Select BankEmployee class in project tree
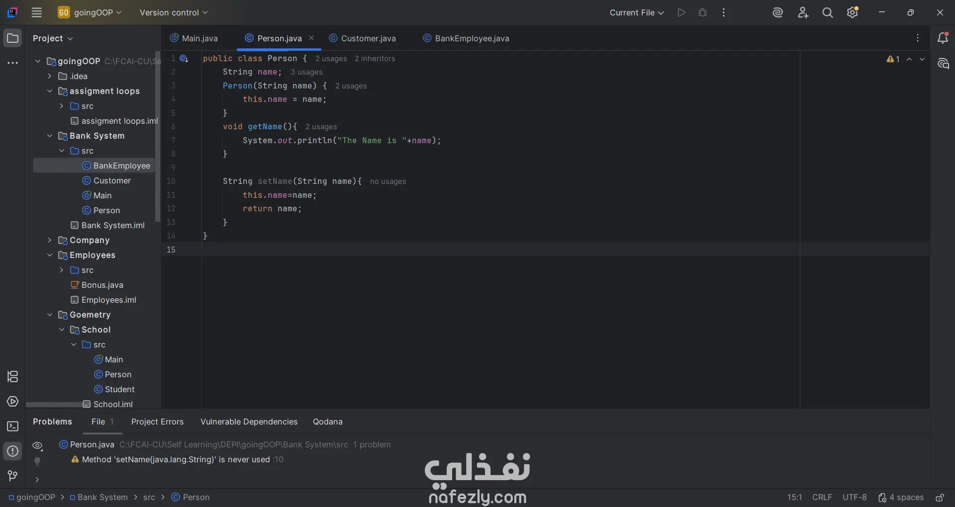Screen dimensions: 955x507 pyautogui.click(x=94, y=166)
